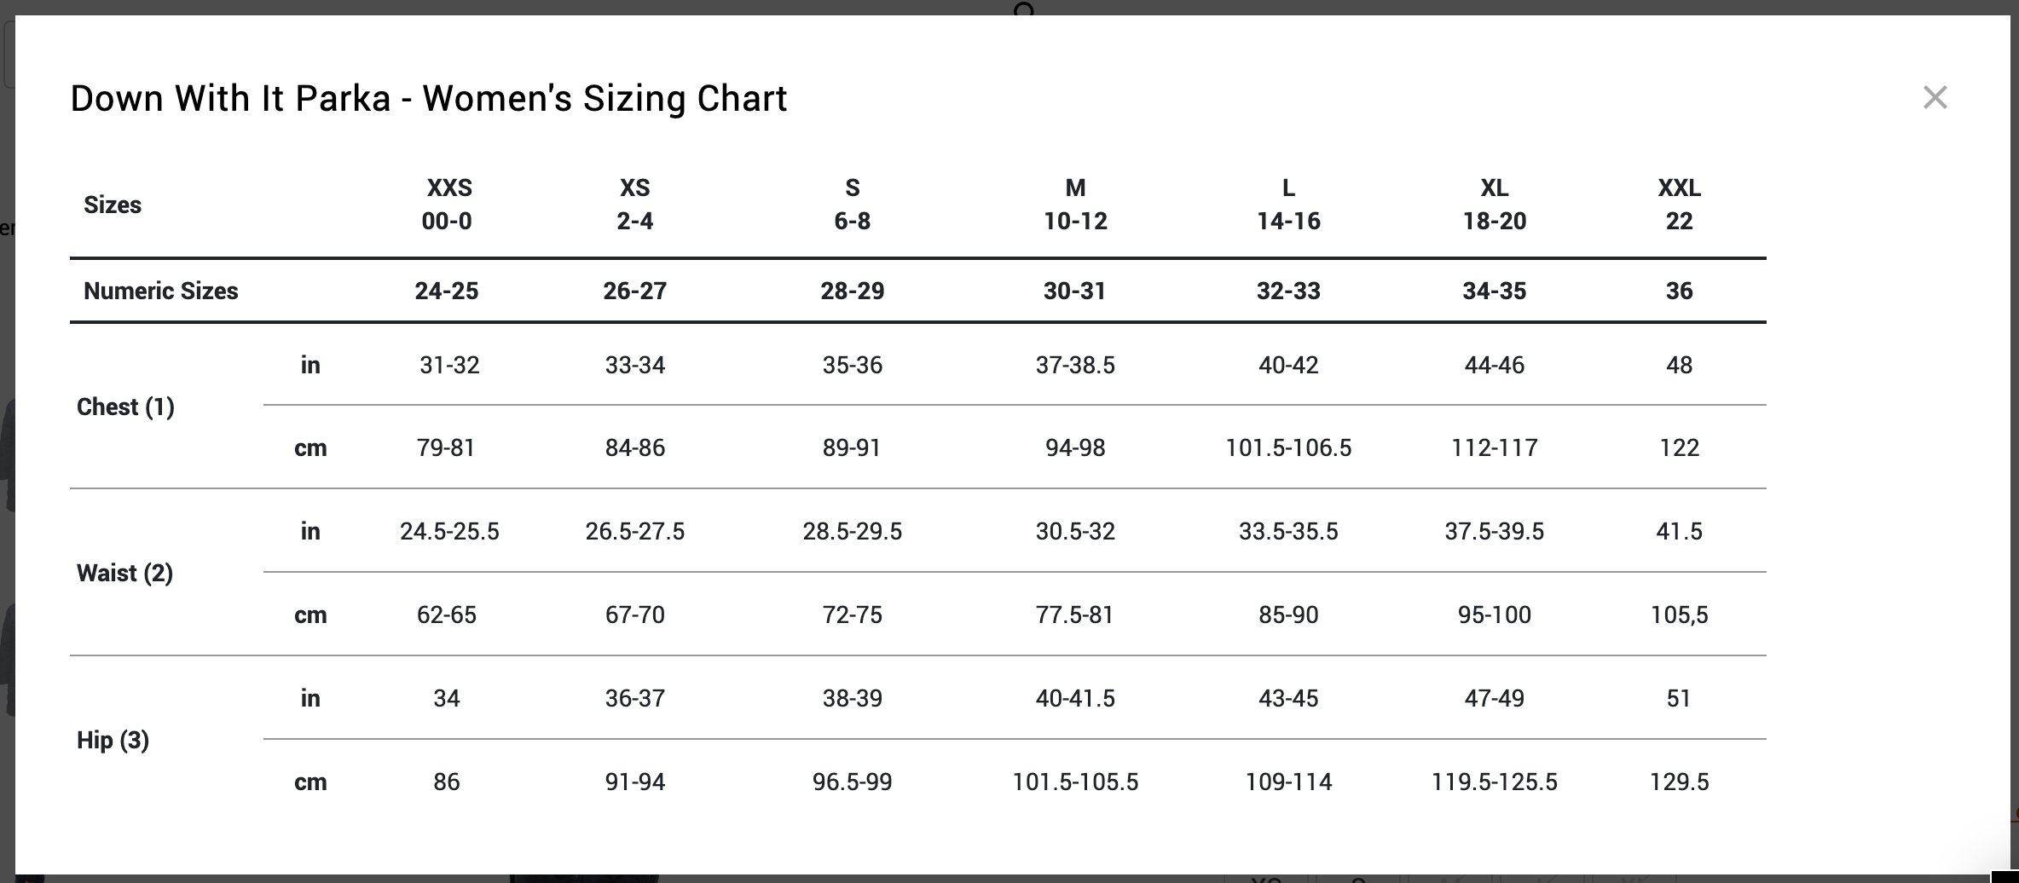Select the chest inches value 37-38.5
This screenshot has width=2019, height=883.
[x=1075, y=366]
